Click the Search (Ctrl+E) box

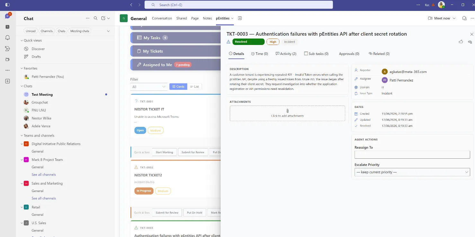click(x=239, y=5)
